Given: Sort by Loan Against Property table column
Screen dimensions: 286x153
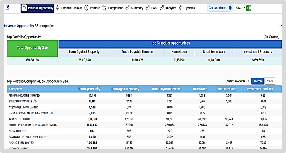Looking at the screenshot, I should tap(125, 89).
